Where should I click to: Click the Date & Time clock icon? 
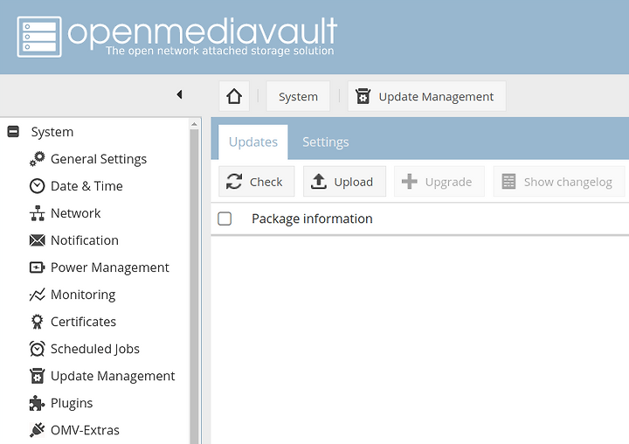click(x=38, y=186)
